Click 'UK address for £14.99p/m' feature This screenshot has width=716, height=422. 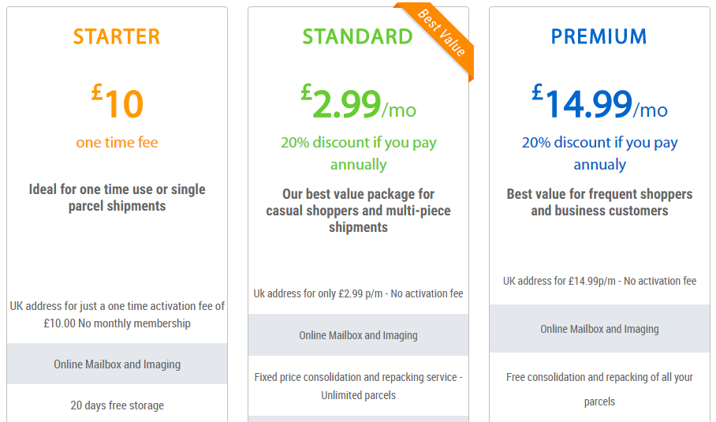[x=599, y=281]
